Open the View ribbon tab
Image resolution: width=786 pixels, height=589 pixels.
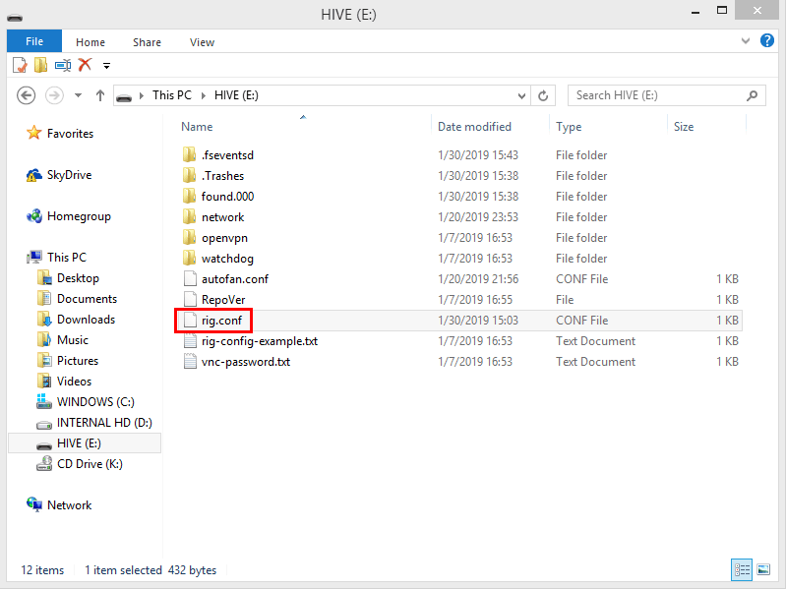(202, 42)
